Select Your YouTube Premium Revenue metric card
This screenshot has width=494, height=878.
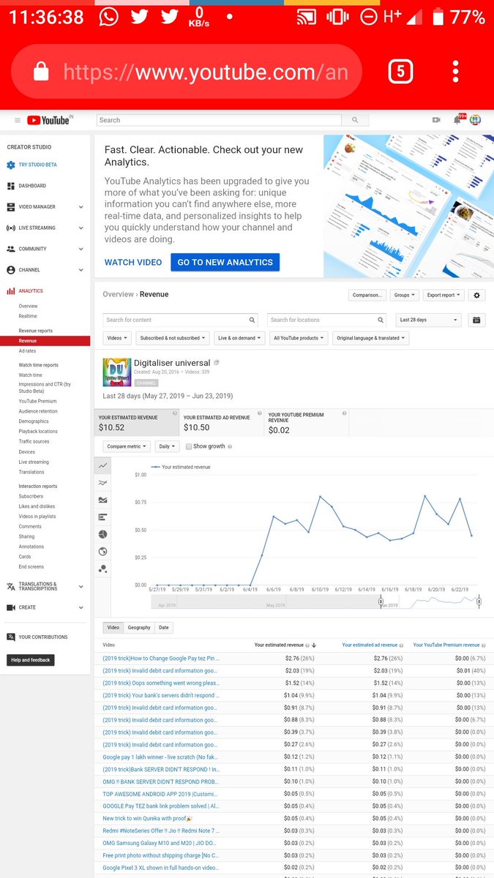[306, 423]
